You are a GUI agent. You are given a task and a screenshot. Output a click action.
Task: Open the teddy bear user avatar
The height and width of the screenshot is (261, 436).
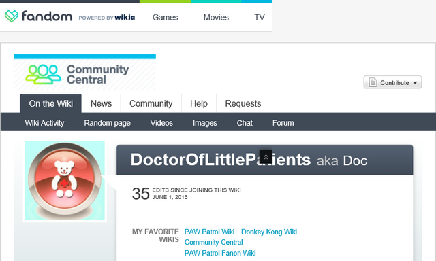click(65, 181)
